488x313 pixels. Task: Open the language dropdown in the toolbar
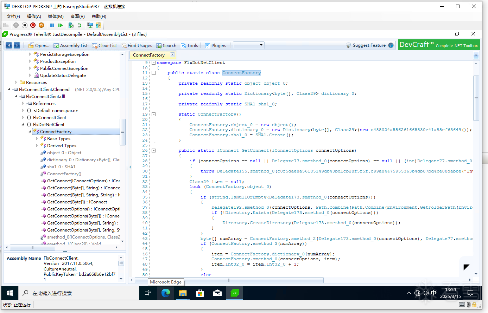tap(248, 45)
